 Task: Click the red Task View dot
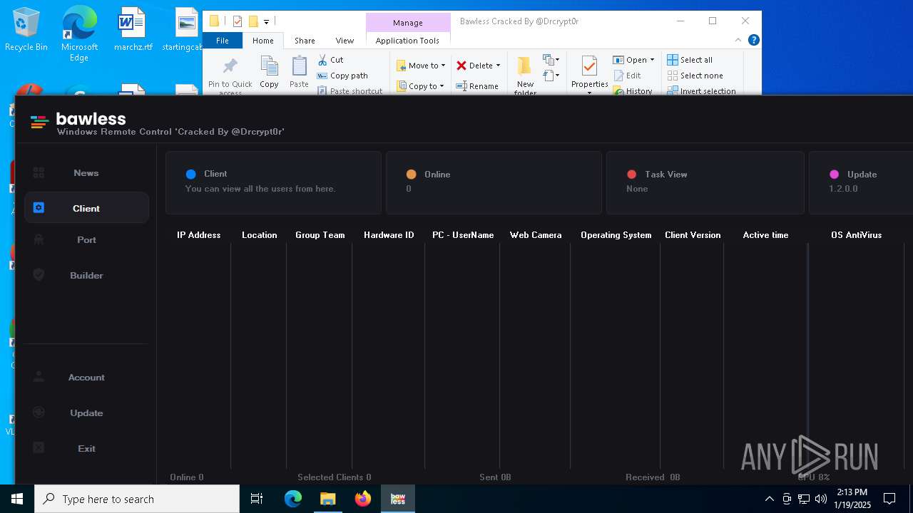point(631,174)
